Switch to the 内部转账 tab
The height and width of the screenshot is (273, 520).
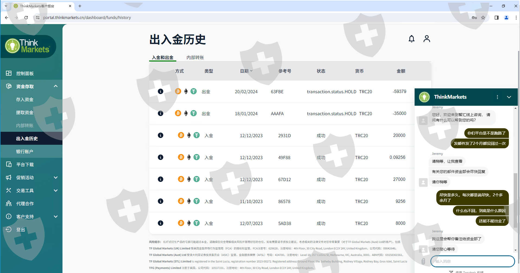pyautogui.click(x=195, y=57)
